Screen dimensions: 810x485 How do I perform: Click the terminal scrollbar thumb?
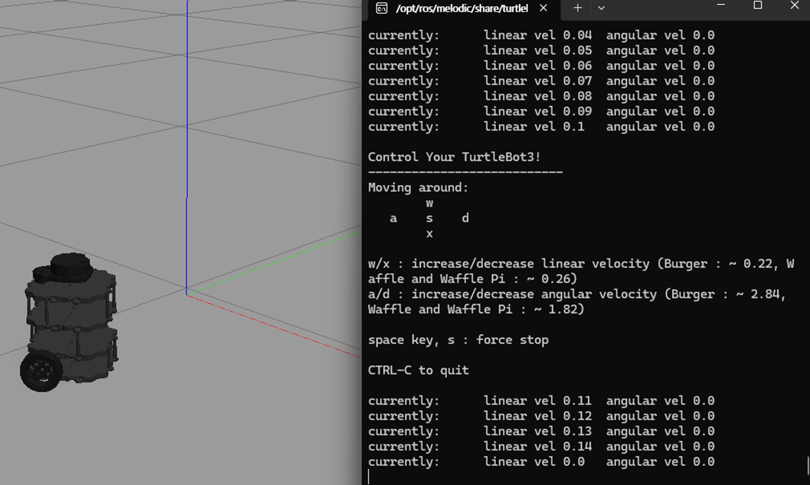tap(807, 466)
